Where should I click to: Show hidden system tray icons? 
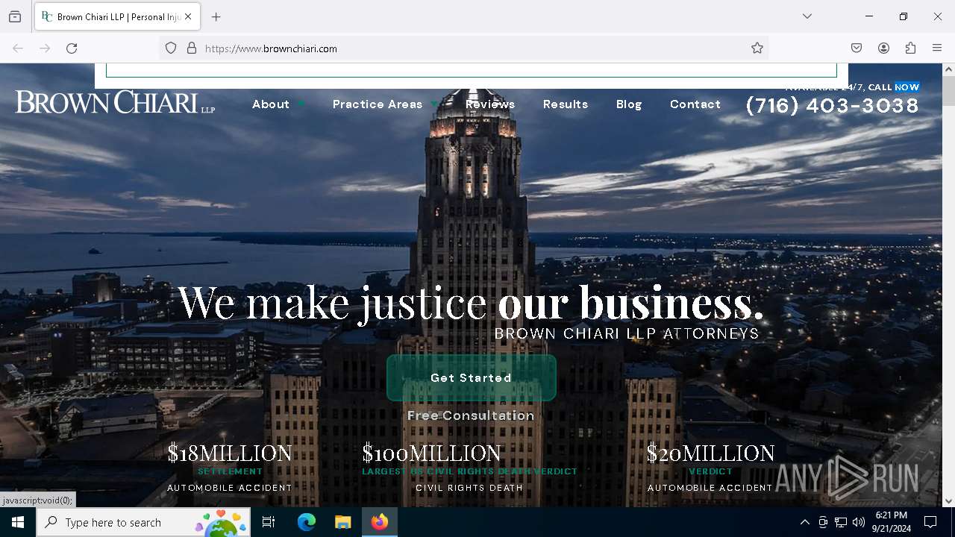tap(804, 522)
